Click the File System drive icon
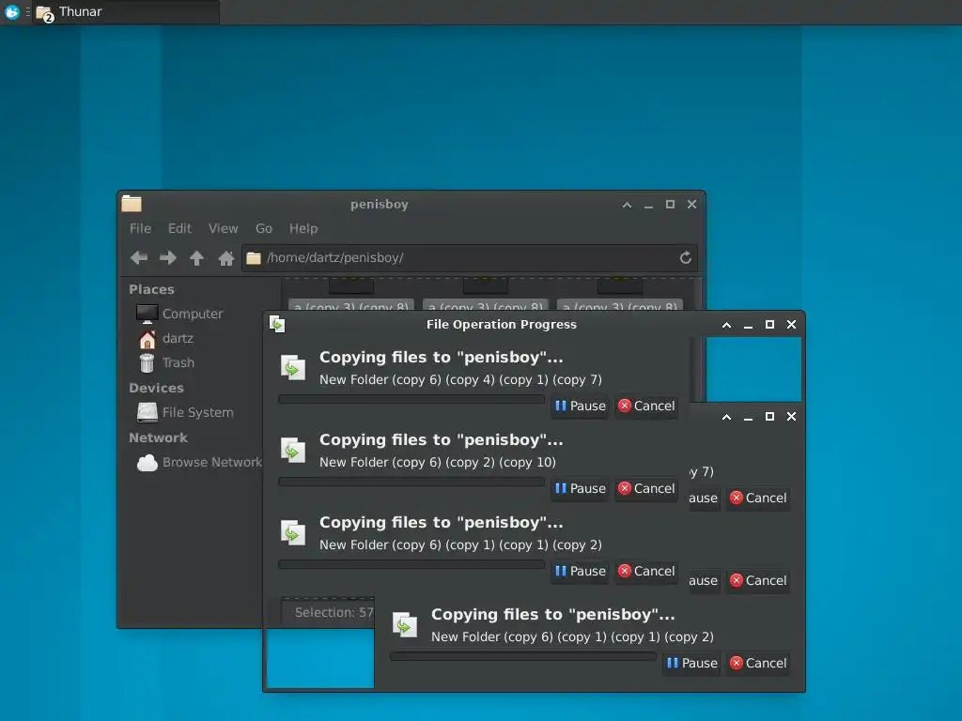The height and width of the screenshot is (721, 962). coord(147,413)
